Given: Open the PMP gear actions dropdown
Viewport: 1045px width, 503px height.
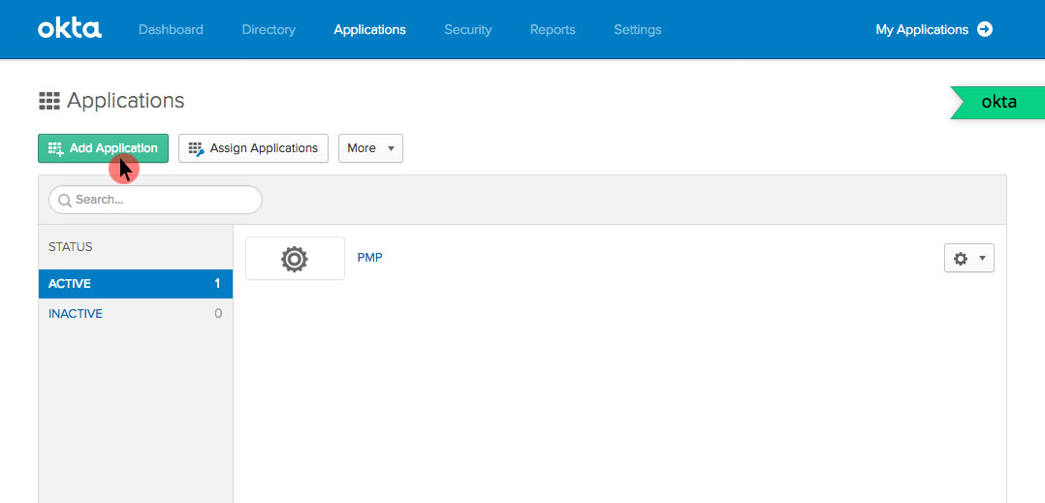Looking at the screenshot, I should click(969, 258).
